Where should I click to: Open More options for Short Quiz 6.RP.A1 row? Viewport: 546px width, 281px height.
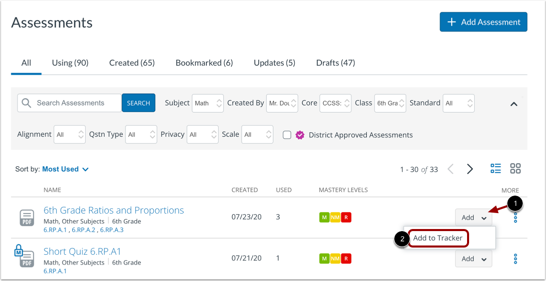[x=516, y=259]
